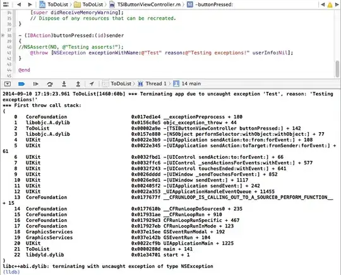The width and height of the screenshot is (341, 275).
Task: Click the commented NSAssert line
Action: click(x=71, y=47)
